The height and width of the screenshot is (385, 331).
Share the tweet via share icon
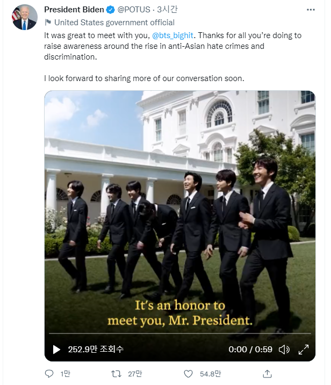click(x=267, y=373)
